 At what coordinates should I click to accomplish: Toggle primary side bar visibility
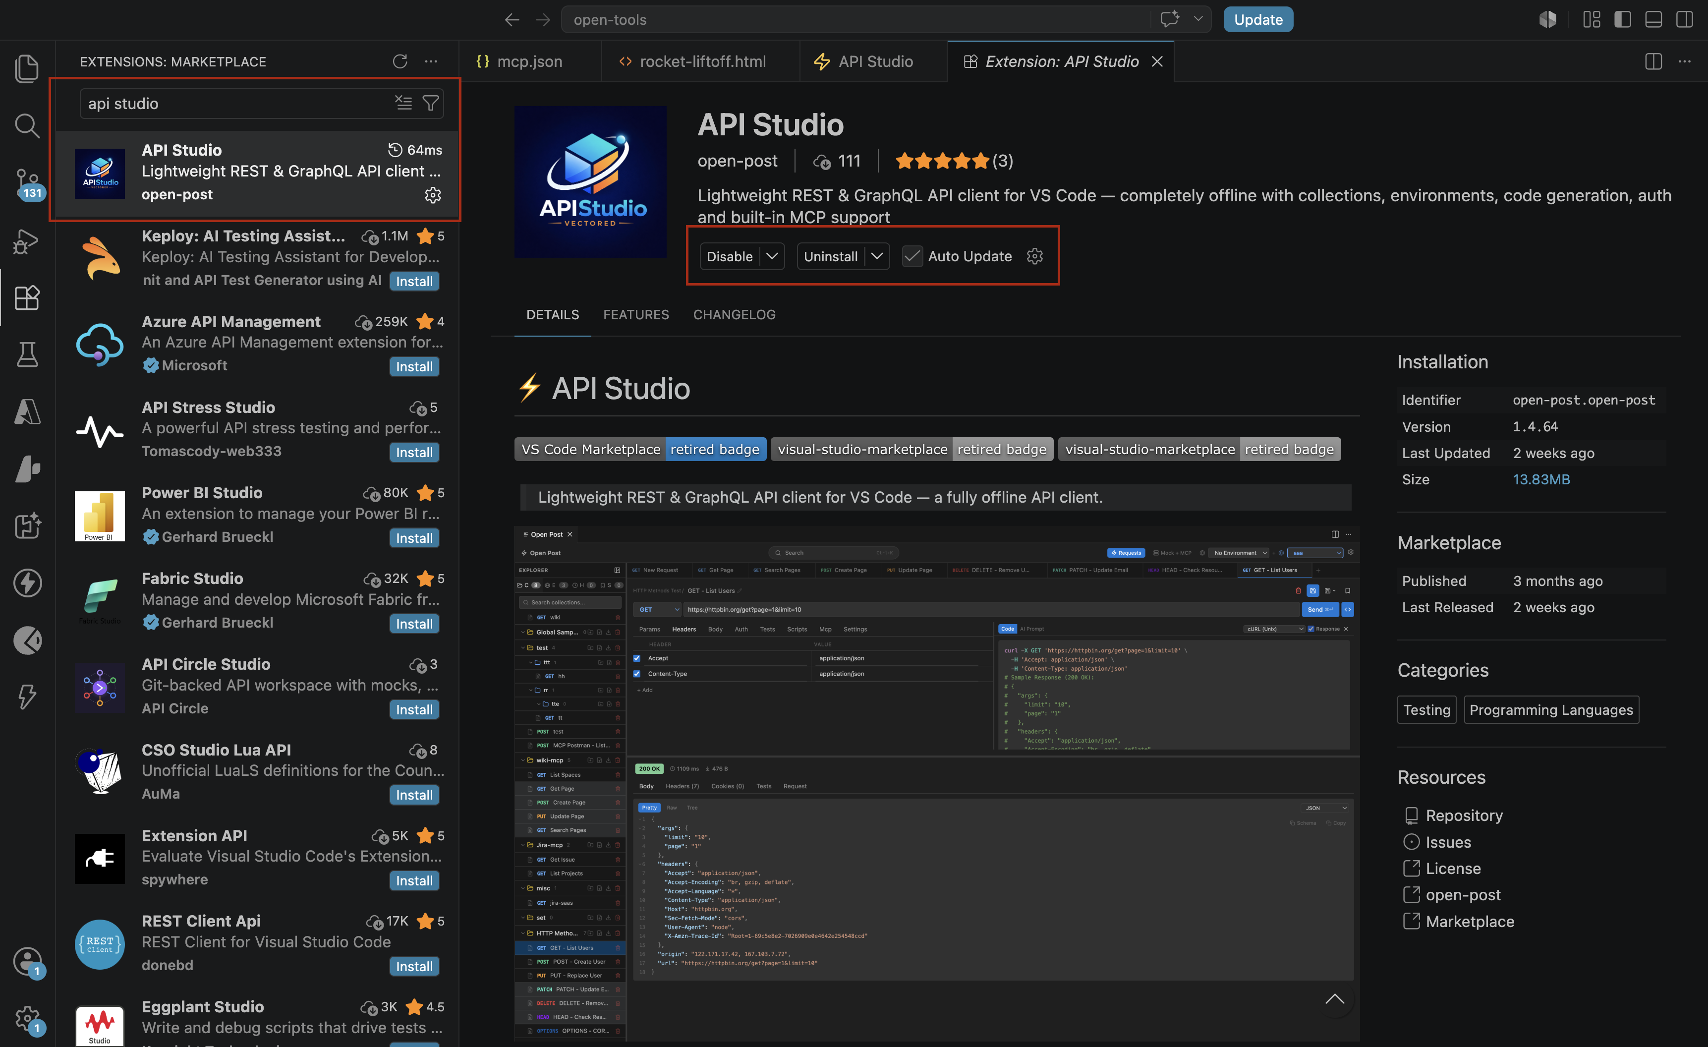1623,19
